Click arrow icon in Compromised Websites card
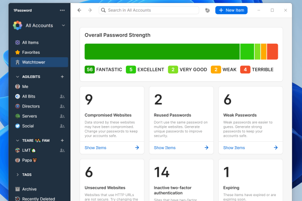Screen dimensions: 302x201 [x=137, y=148]
